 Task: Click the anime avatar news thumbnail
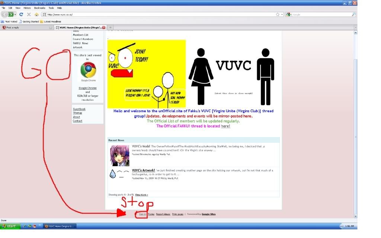[119, 155]
